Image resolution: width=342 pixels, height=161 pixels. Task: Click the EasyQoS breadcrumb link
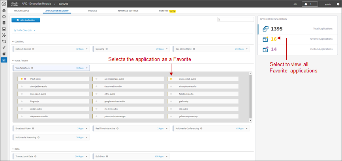(63, 4)
